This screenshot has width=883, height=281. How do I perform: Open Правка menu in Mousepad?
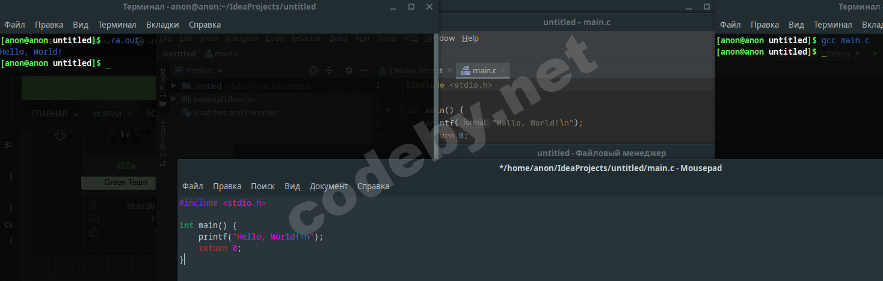[227, 186]
